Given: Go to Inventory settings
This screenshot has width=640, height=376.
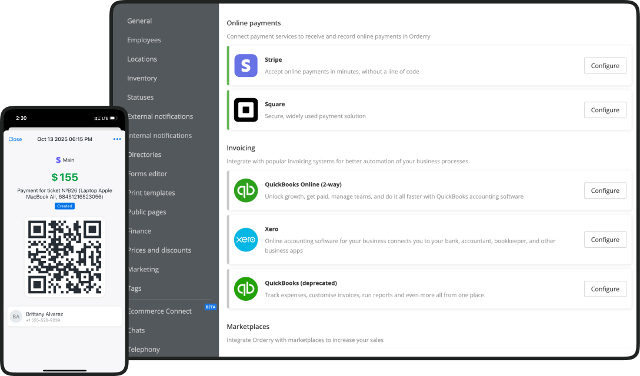Looking at the screenshot, I should tap(142, 78).
